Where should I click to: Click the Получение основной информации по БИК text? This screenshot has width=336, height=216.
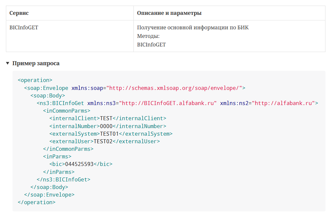coord(193,28)
